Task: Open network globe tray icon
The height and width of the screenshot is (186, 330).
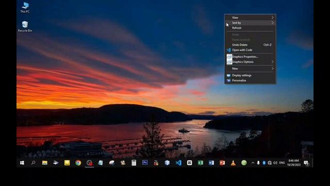Action: point(270,163)
